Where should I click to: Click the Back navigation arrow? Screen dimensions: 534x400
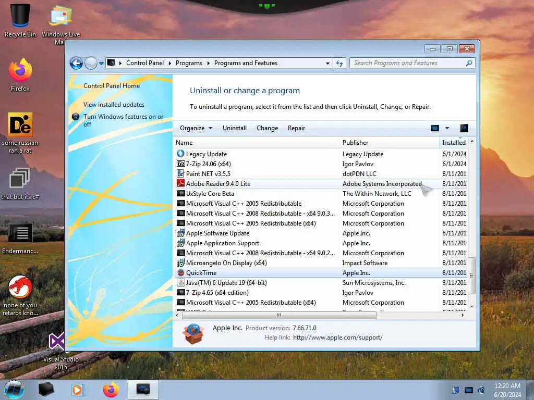pos(76,63)
